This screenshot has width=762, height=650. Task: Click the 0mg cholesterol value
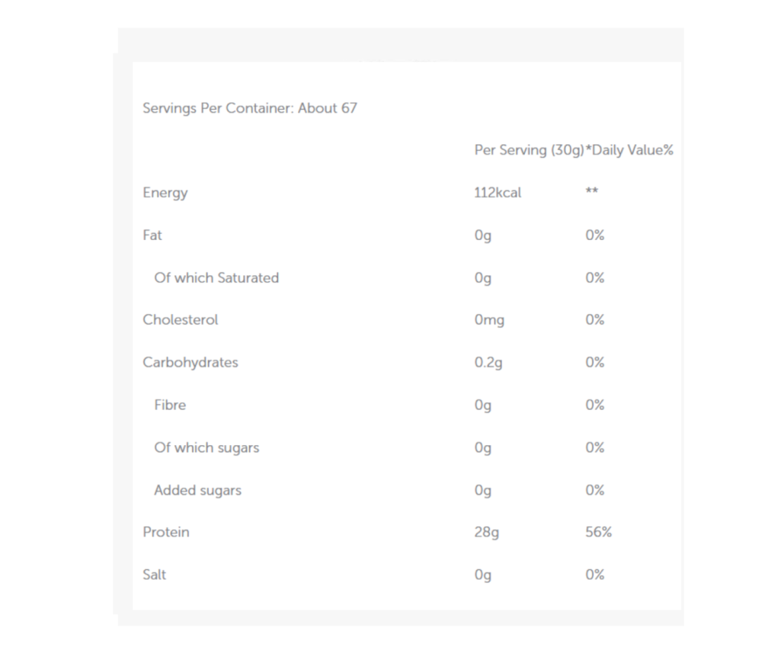tap(489, 320)
